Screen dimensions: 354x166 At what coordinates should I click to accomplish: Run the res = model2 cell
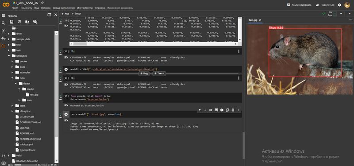[x=66, y=114]
